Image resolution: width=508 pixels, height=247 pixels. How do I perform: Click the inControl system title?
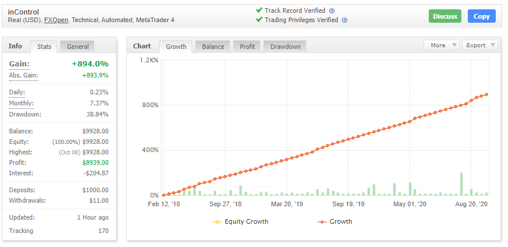(x=23, y=12)
